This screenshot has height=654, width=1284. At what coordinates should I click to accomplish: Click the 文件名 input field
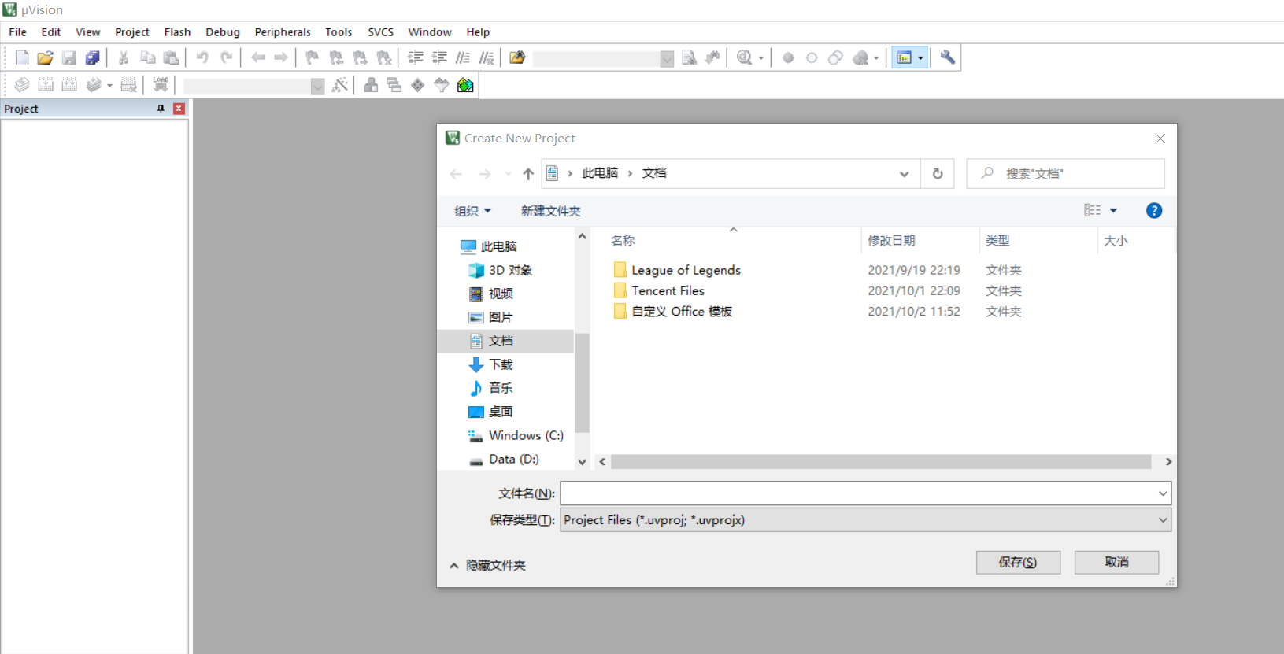[x=858, y=493]
